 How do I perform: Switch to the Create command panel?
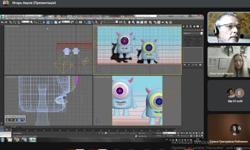click(x=184, y=26)
